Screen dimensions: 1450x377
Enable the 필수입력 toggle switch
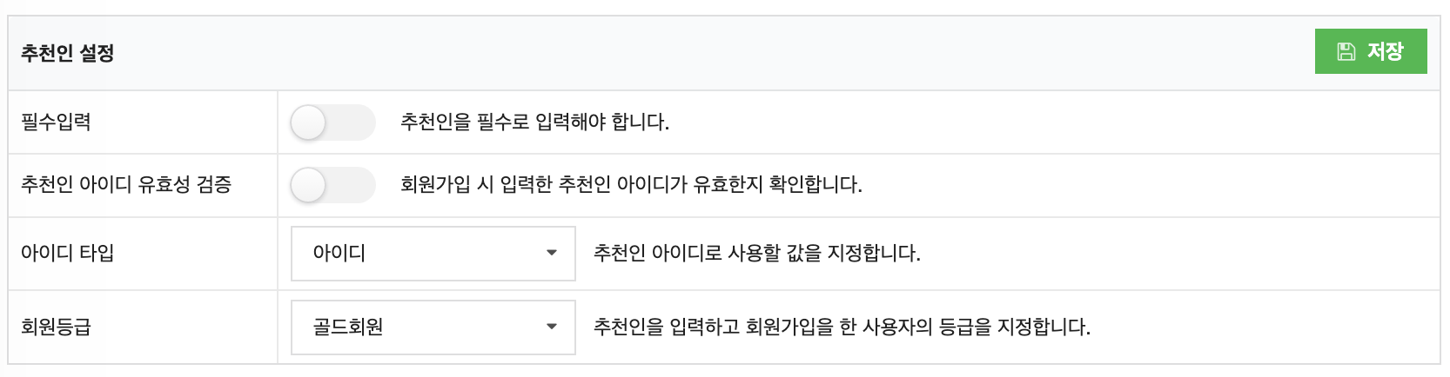[332, 122]
